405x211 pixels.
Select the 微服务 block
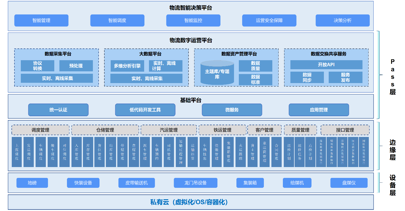click(x=232, y=110)
